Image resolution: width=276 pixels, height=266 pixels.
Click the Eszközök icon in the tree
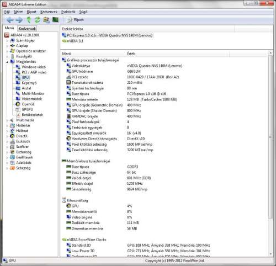point(12,141)
